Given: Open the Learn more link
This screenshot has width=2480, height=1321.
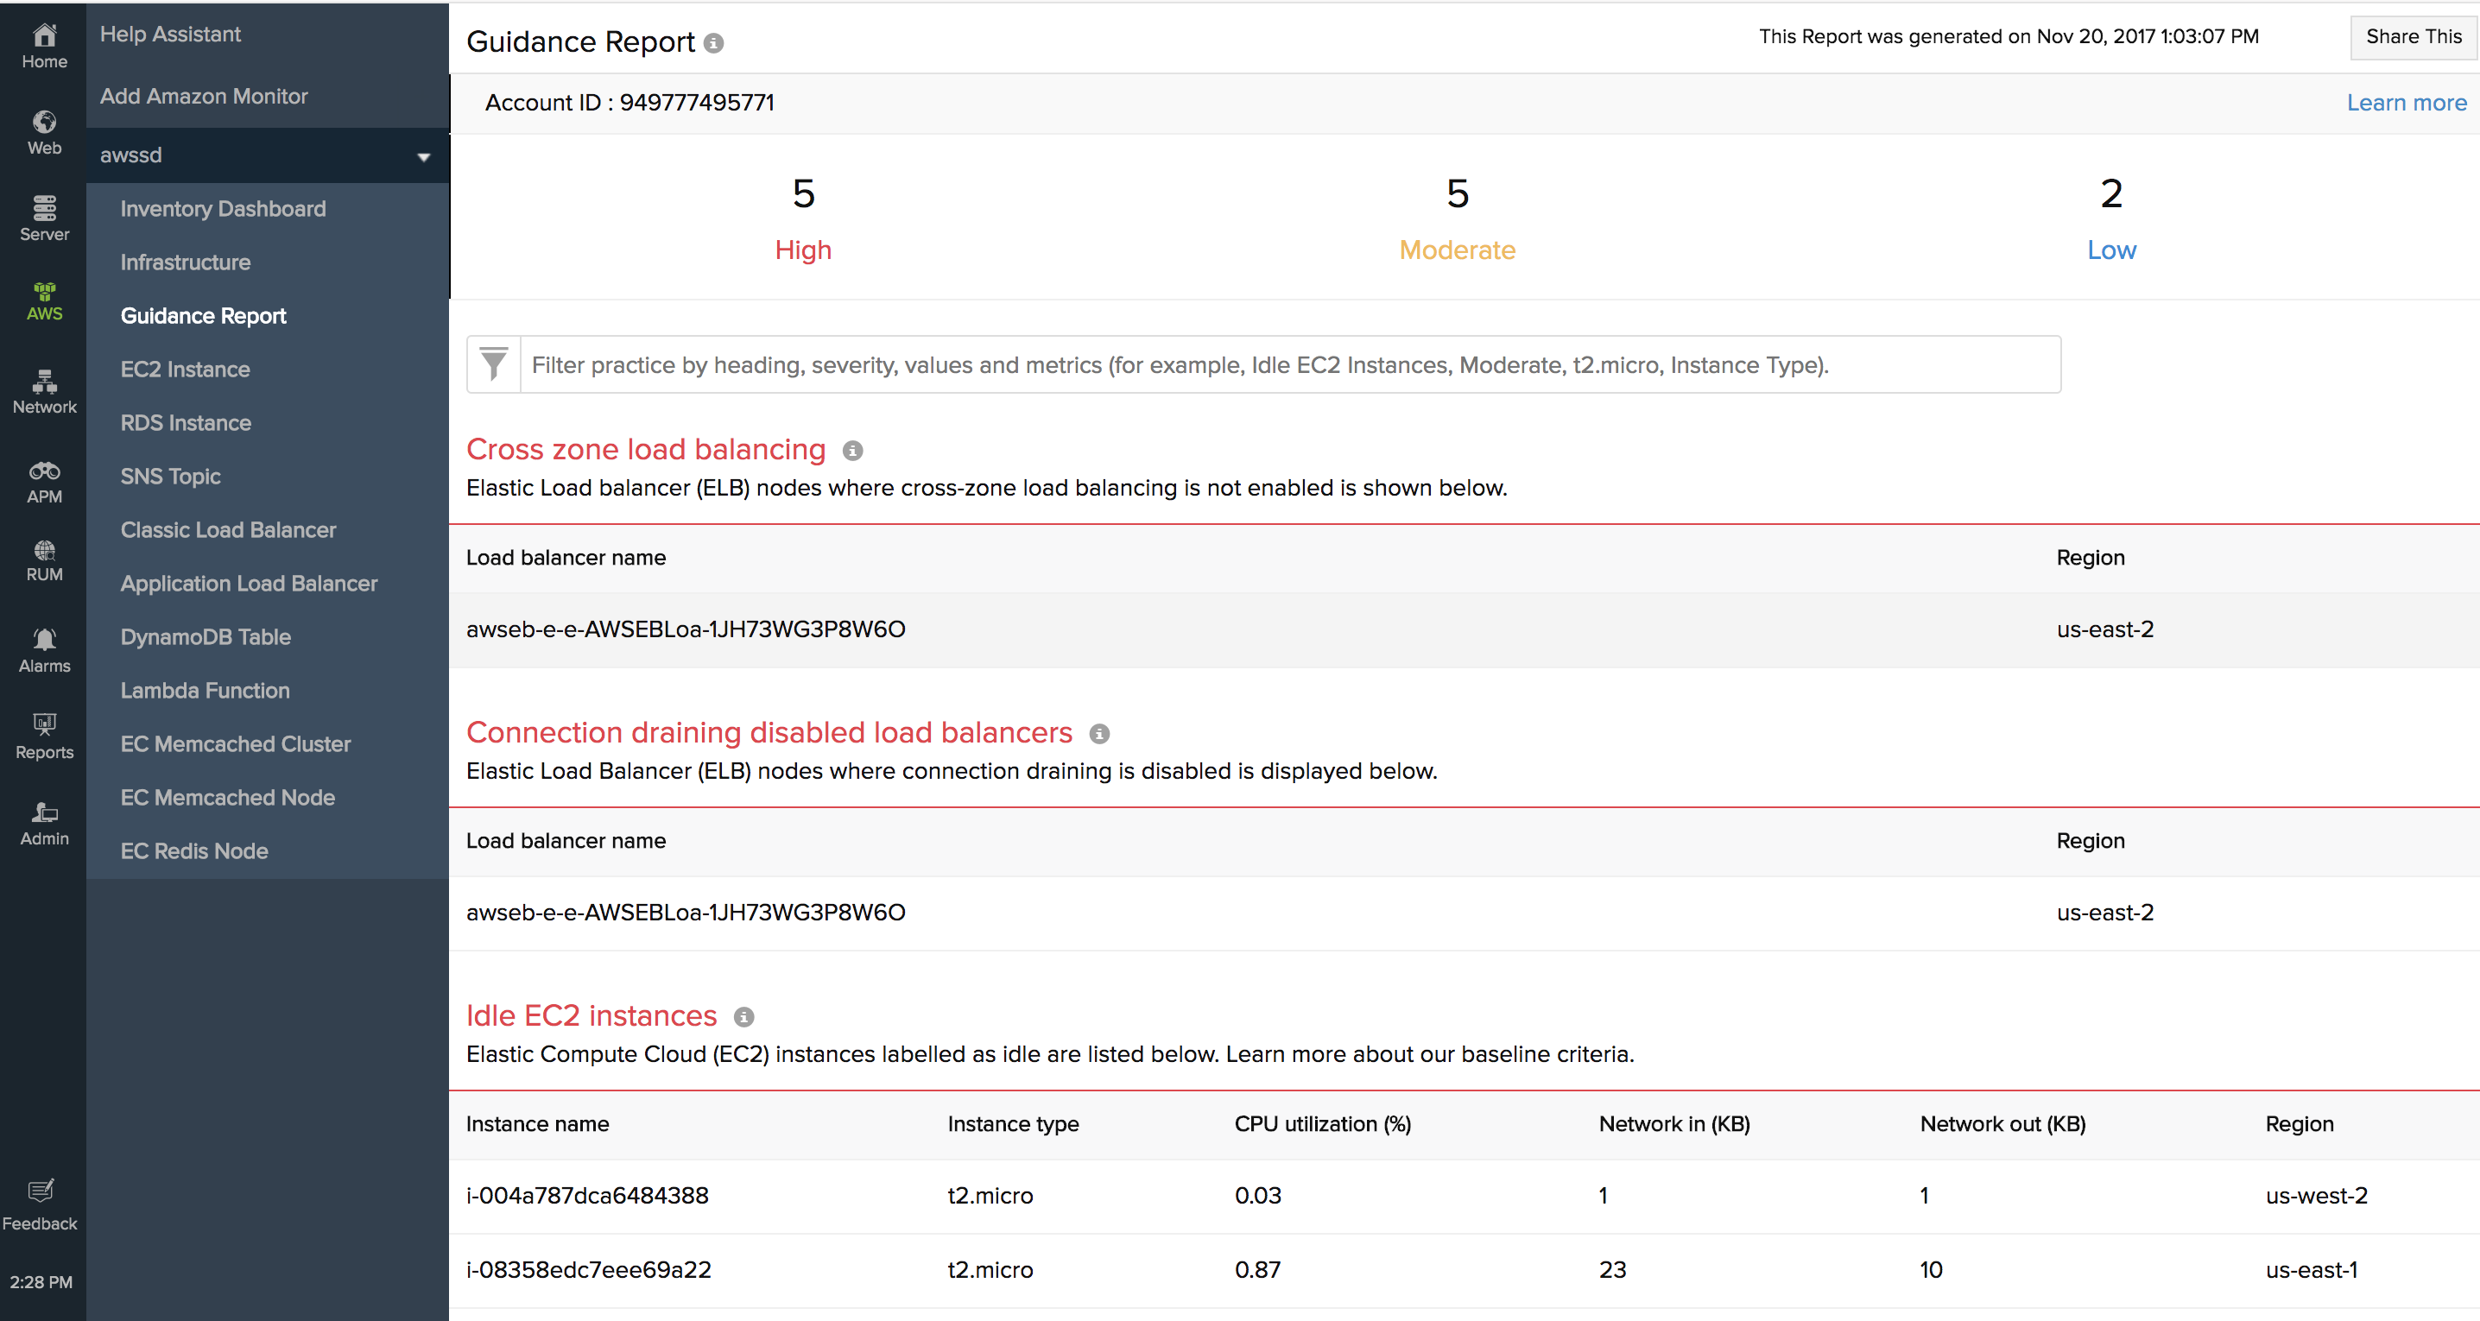Looking at the screenshot, I should point(2407,102).
